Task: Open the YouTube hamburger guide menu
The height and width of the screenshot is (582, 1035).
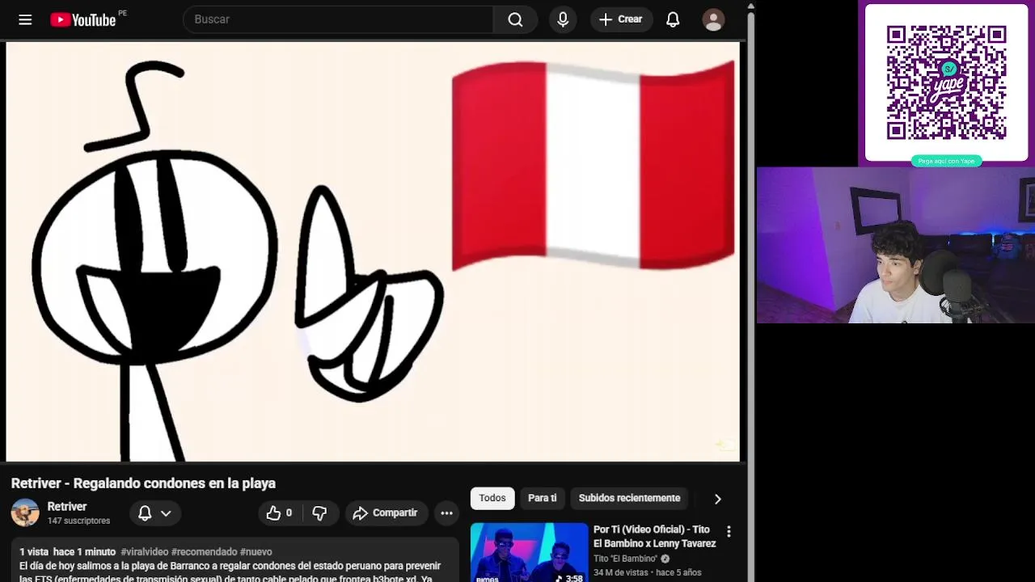Action: [x=25, y=19]
